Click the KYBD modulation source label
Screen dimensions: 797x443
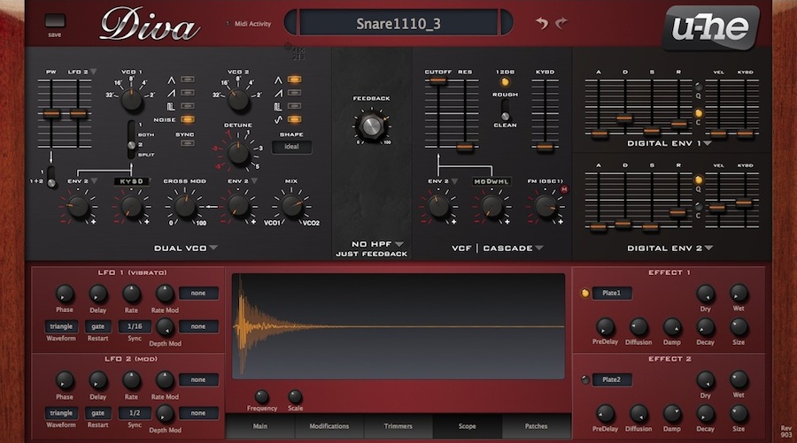132,181
